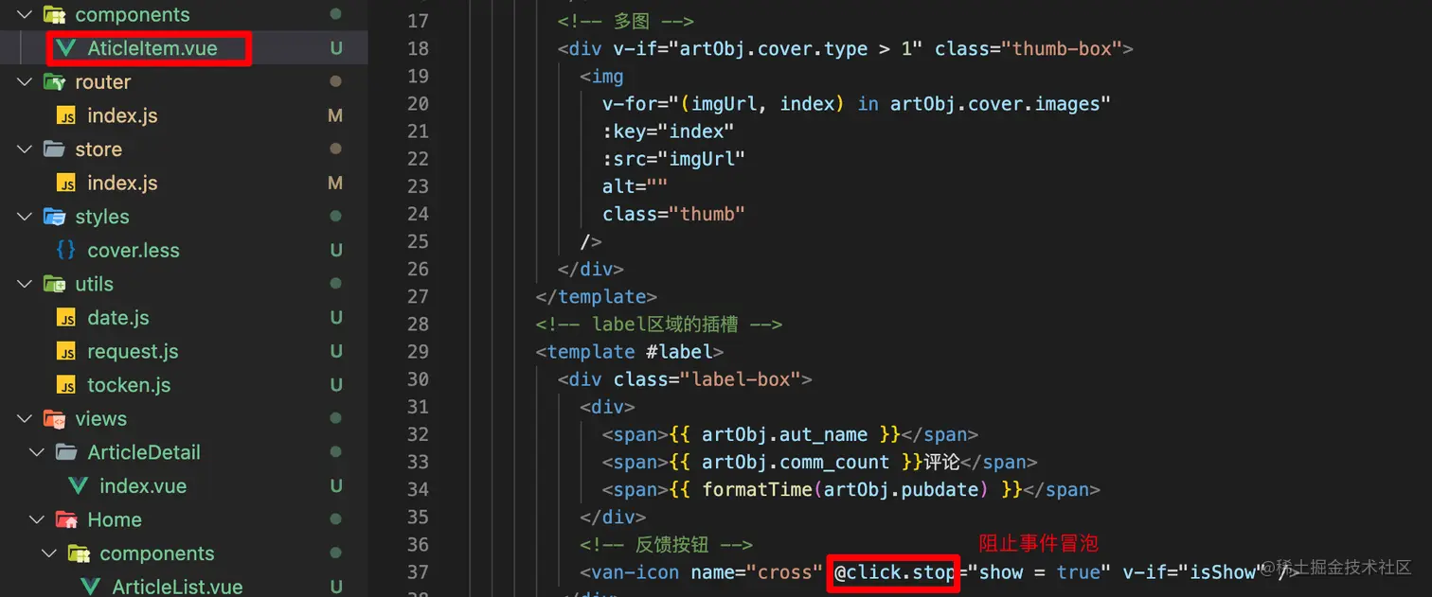Click the "van-icon" tag name
1432x597 pixels.
tap(635, 571)
